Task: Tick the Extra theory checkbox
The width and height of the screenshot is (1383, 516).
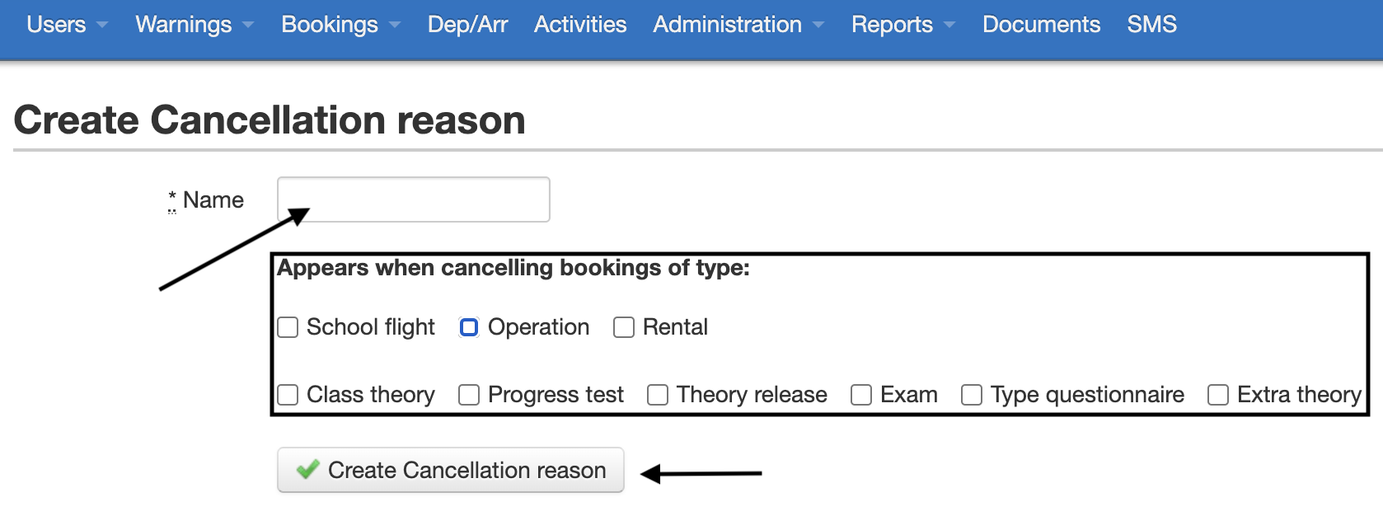Action: point(1218,395)
